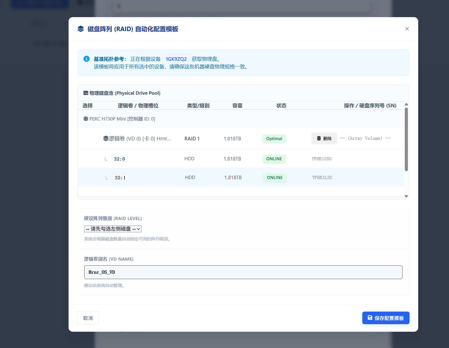Select the serial number YFHE105G

pyautogui.click(x=321, y=159)
